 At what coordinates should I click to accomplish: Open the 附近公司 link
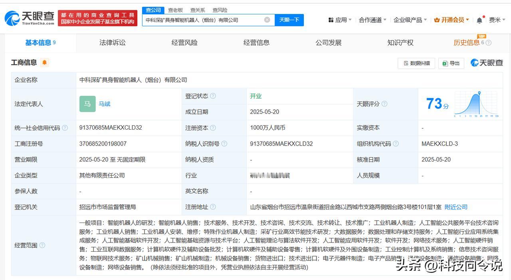pos(456,207)
